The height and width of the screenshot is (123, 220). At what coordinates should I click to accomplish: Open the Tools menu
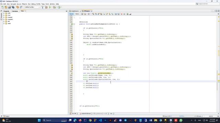click(x=47, y=4)
